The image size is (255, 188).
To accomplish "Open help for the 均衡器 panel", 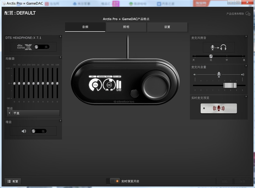I will [x=60, y=58].
